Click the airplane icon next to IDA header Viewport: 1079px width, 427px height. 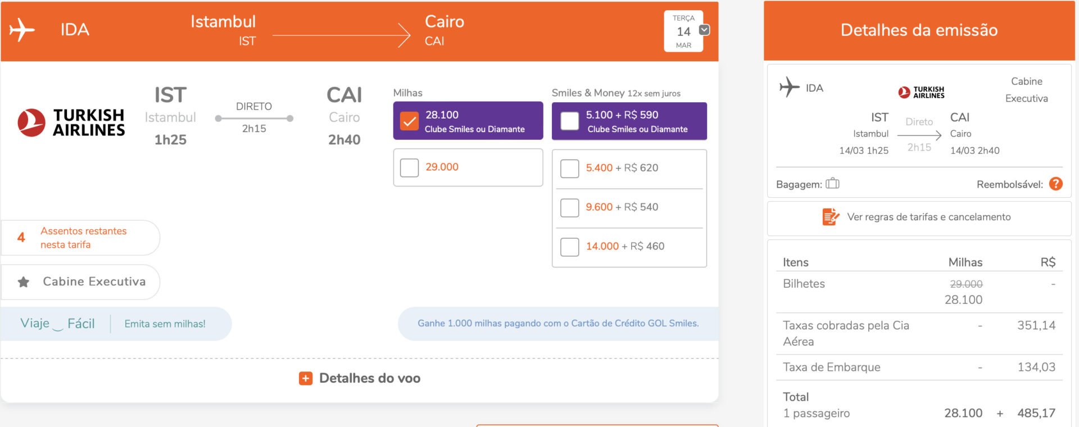pyautogui.click(x=22, y=30)
